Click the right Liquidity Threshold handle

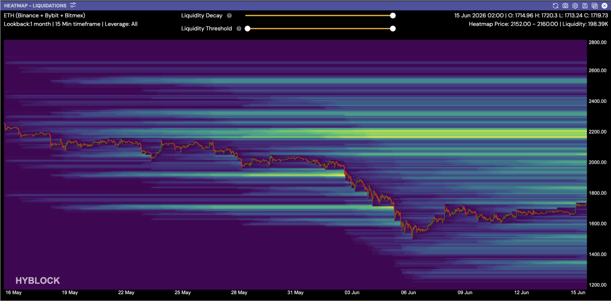(x=393, y=28)
